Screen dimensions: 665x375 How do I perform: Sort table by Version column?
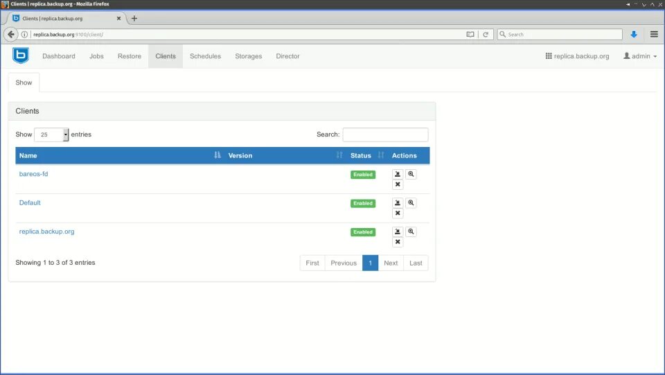click(285, 156)
